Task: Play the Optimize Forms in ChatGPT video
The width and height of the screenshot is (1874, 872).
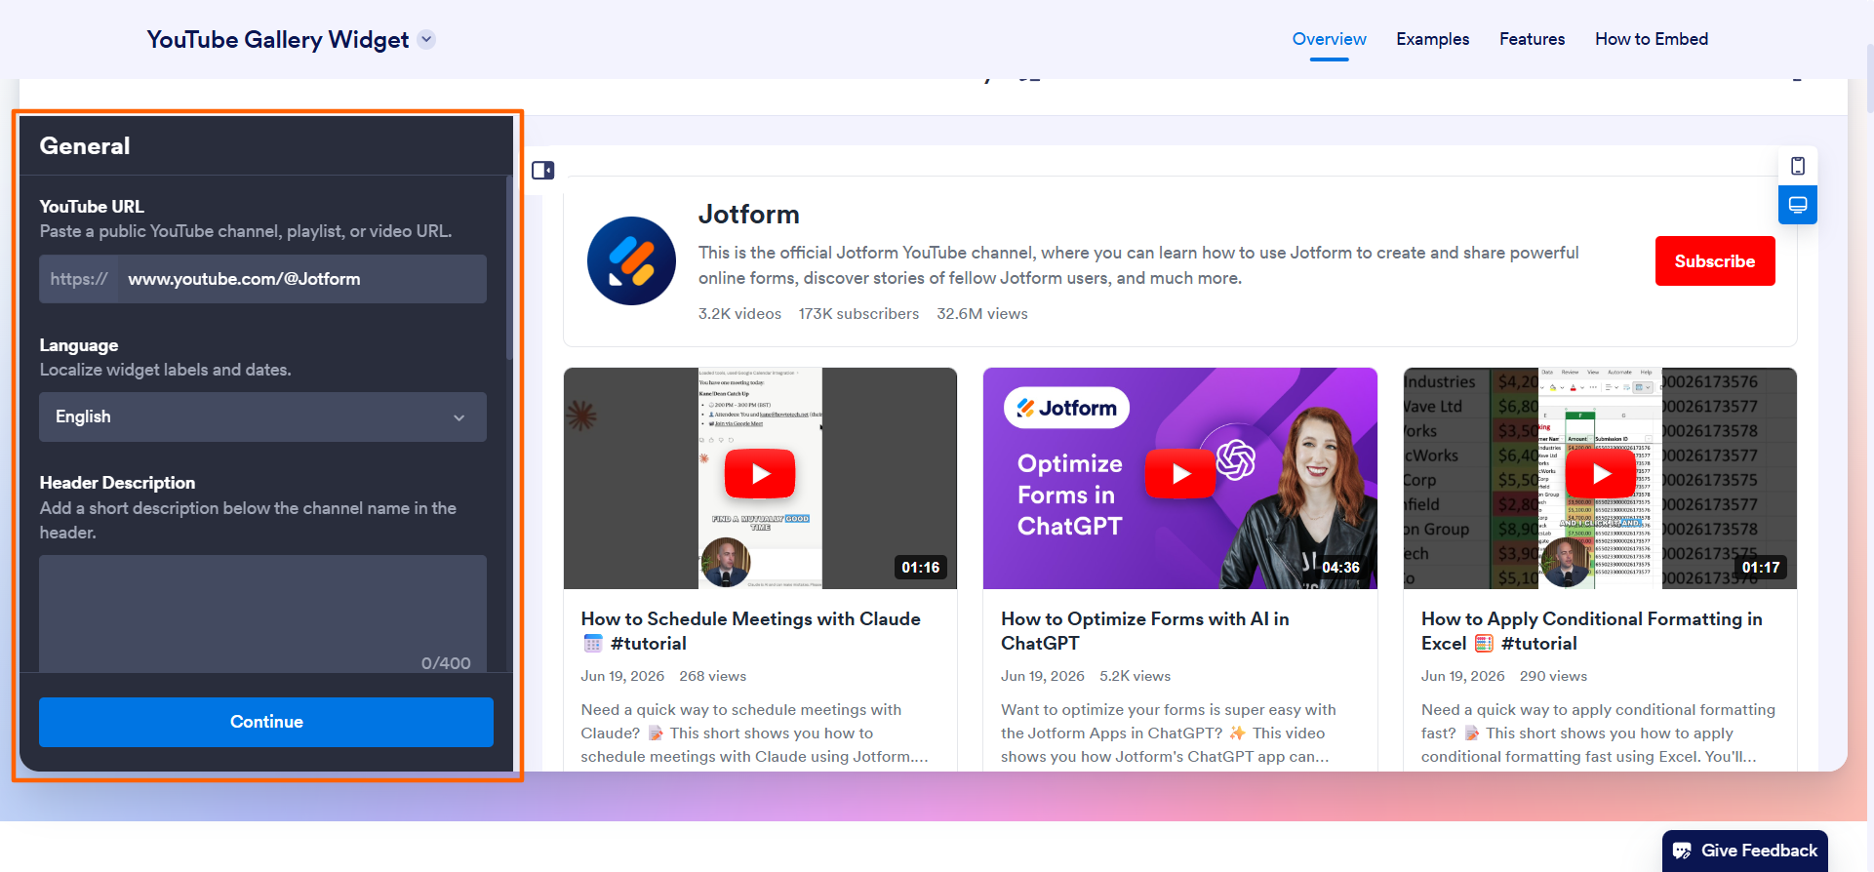Action: (1180, 474)
